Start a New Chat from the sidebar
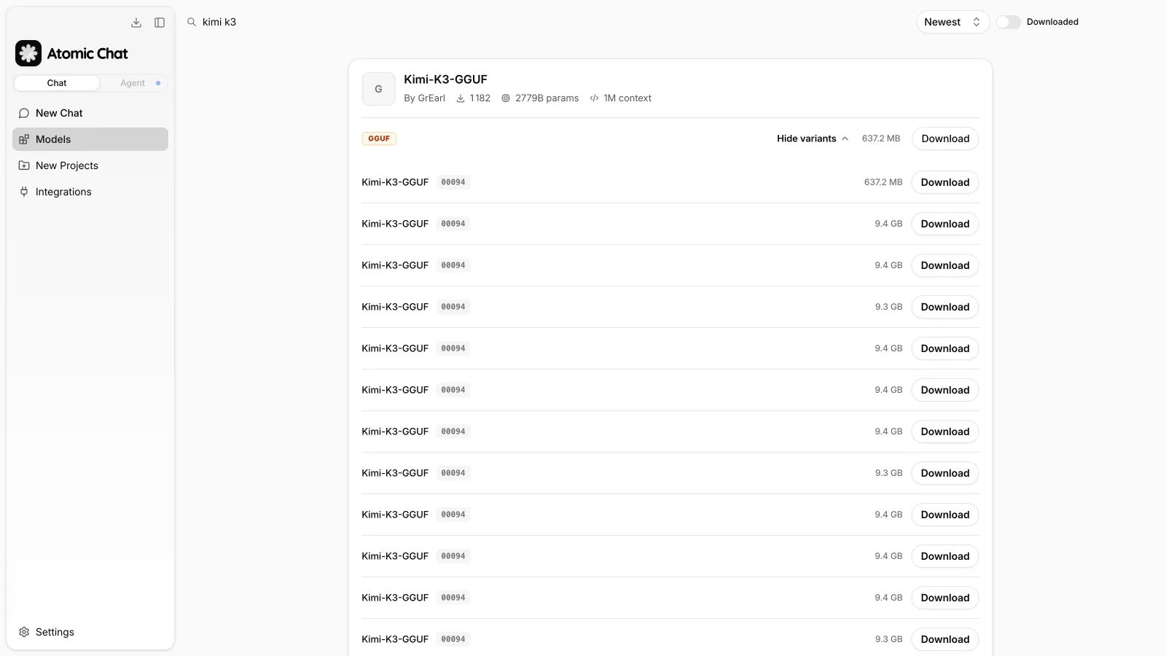This screenshot has width=1166, height=656. click(x=90, y=113)
